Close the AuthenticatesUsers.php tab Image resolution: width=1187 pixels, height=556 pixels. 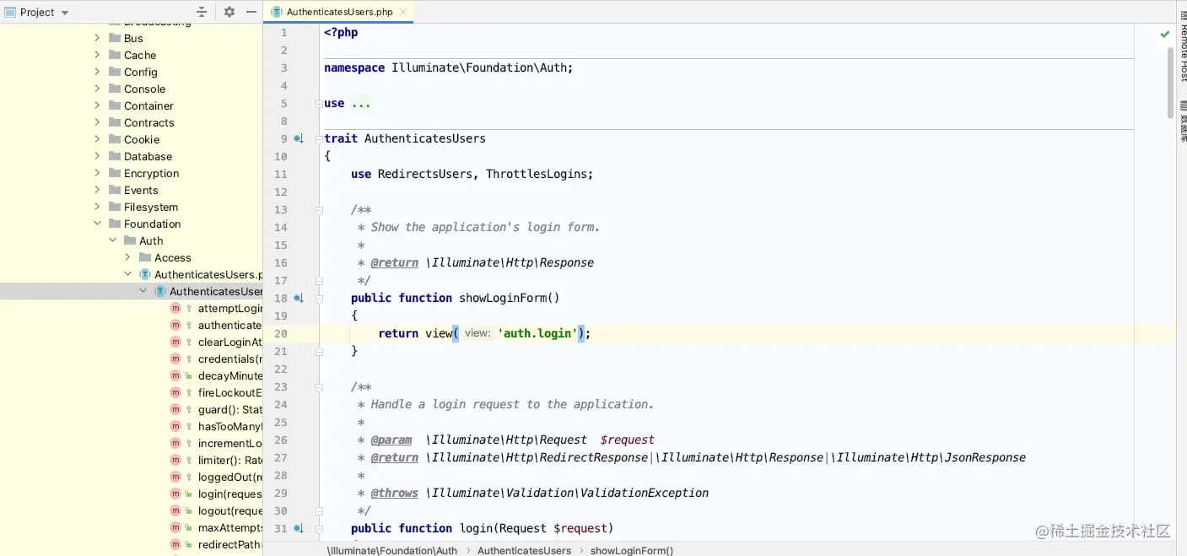403,12
